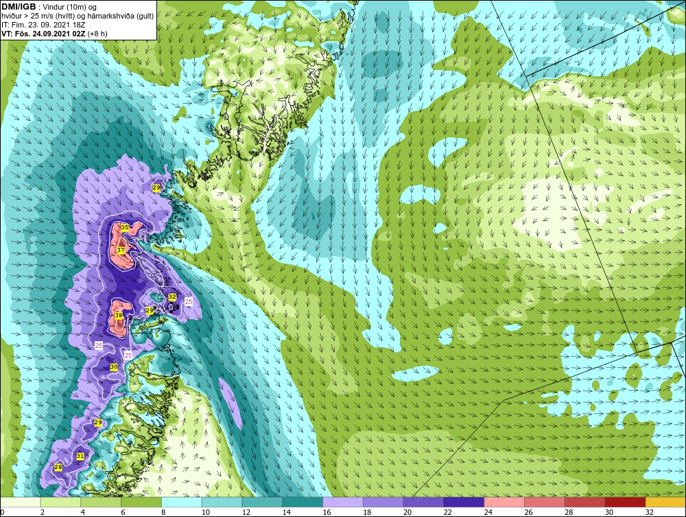Select the valid time line 'VT: Fös. 24.09.2021 02Z'
This screenshot has height=517, width=686.
(x=44, y=33)
